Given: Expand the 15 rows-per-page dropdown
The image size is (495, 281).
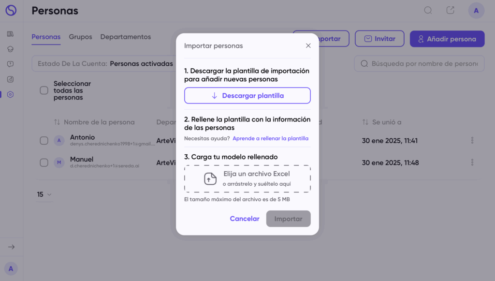Looking at the screenshot, I should tap(44, 194).
